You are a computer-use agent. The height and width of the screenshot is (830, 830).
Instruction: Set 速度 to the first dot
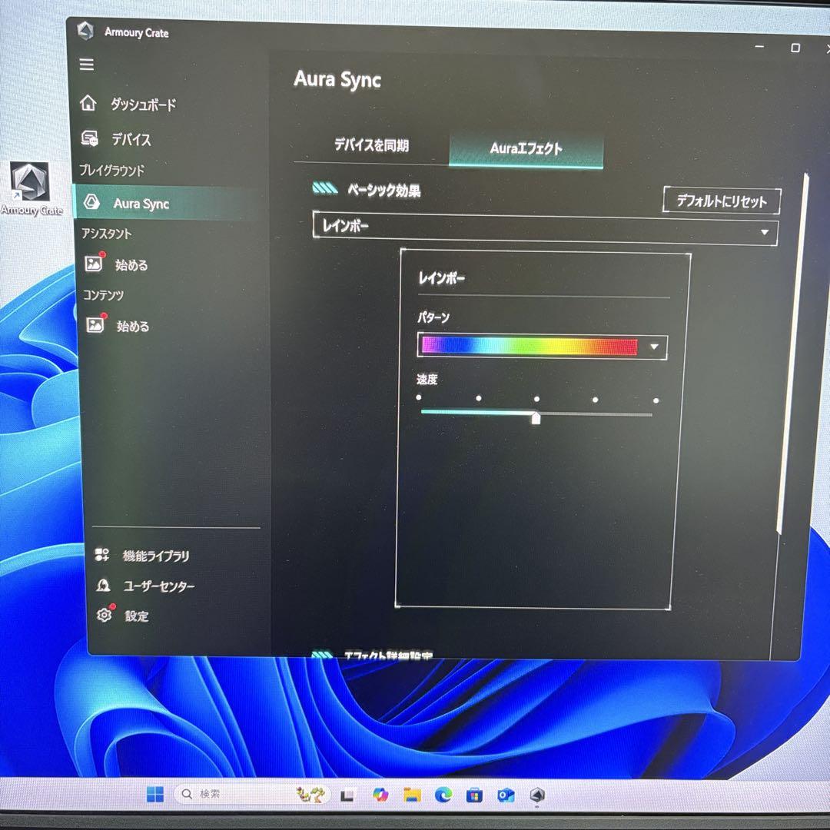click(419, 397)
